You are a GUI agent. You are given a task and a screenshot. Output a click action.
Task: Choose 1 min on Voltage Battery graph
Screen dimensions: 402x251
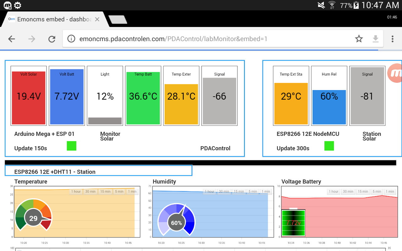[x=390, y=191]
